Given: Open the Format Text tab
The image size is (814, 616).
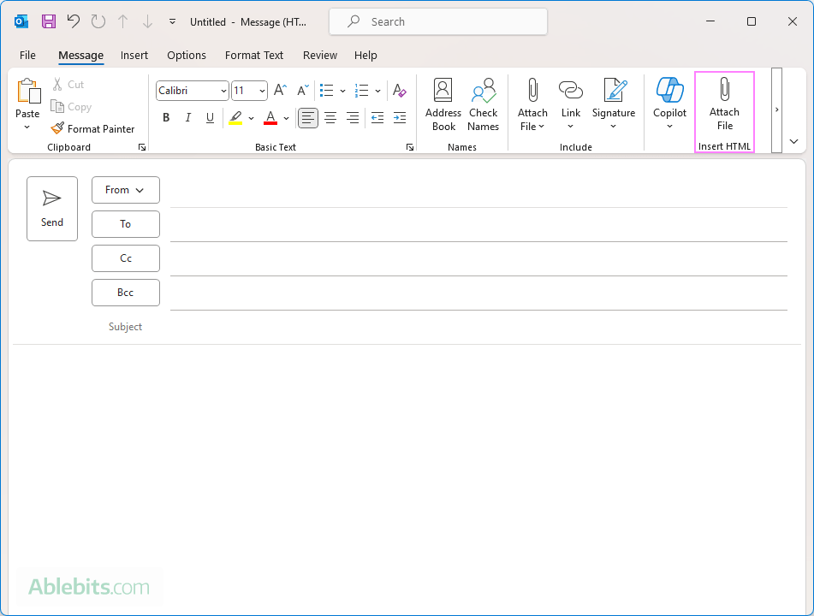Looking at the screenshot, I should tap(254, 56).
